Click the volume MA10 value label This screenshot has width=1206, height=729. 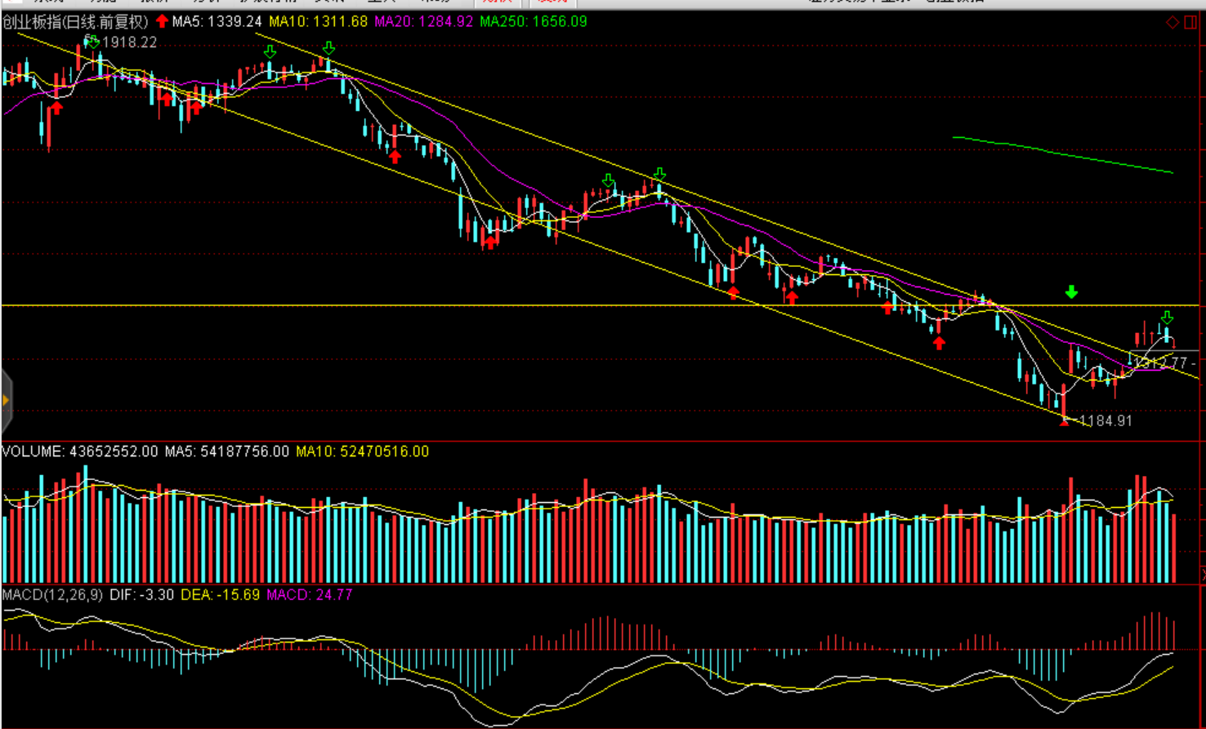362,451
